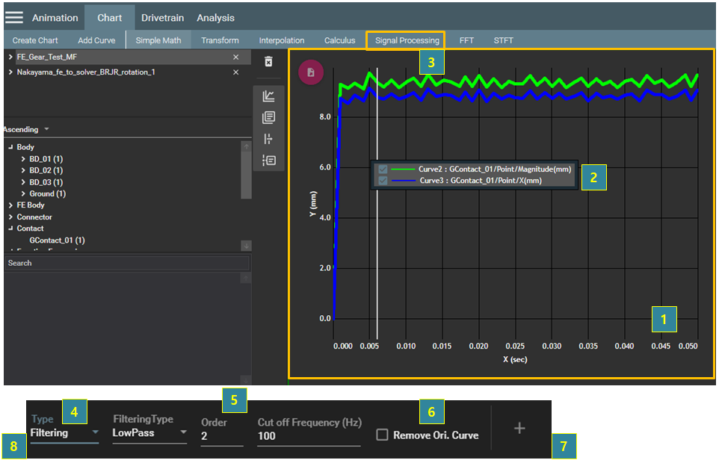Image resolution: width=719 pixels, height=460 pixels.
Task: Click the legend settings icon in the toolbar
Action: (268, 159)
